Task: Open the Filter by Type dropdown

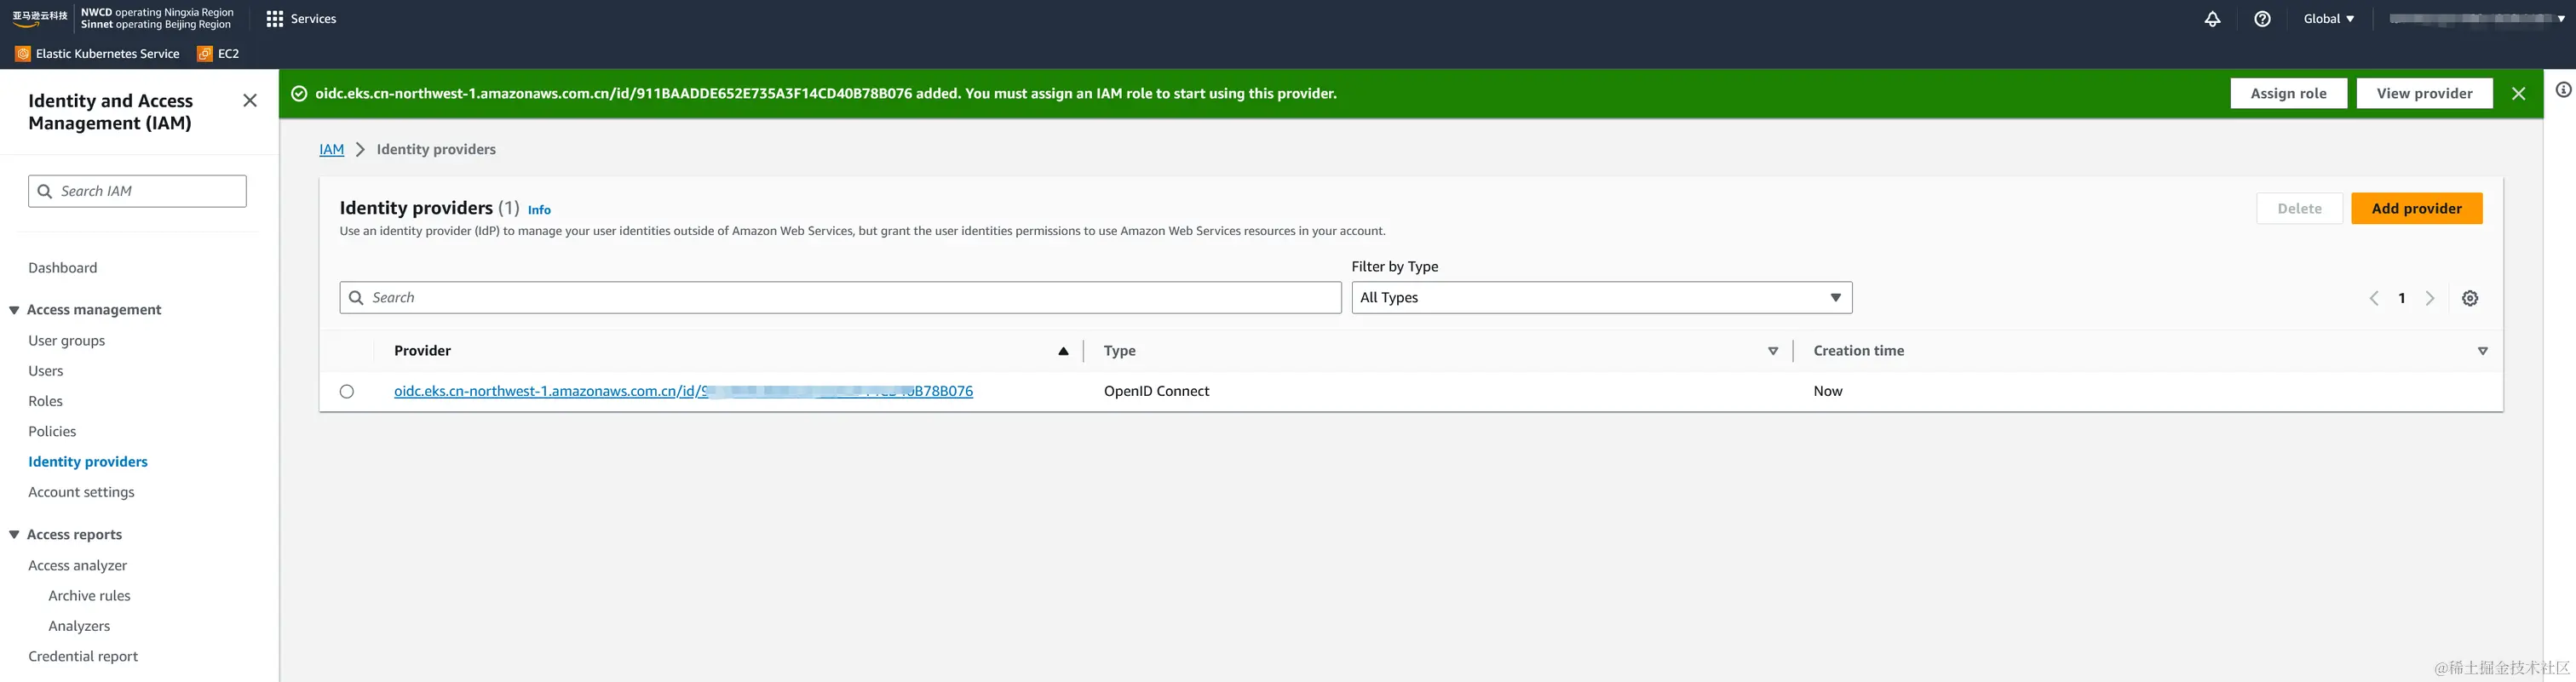Action: [1601, 298]
